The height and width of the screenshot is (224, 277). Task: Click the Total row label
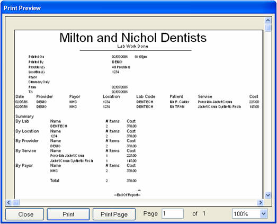click(55, 181)
